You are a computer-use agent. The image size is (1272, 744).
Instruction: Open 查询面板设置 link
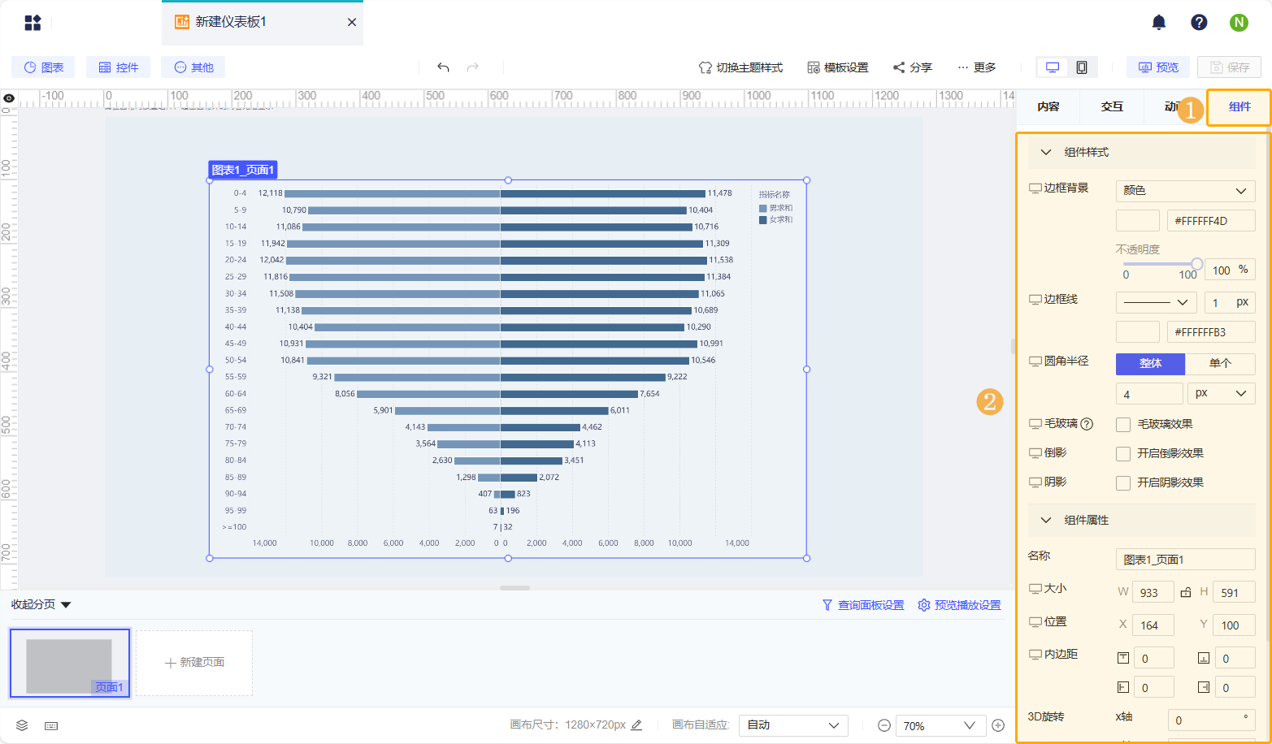[x=863, y=605]
